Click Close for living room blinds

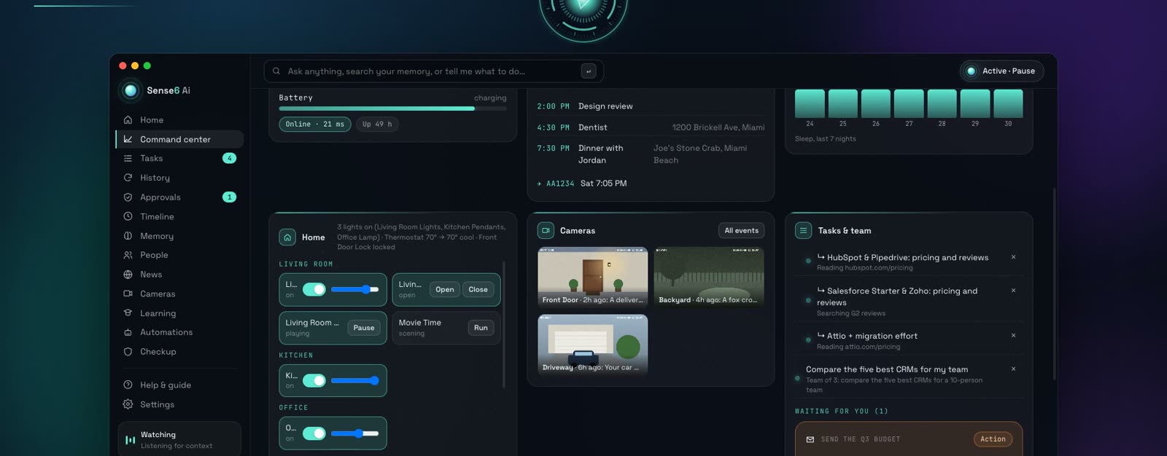478,289
